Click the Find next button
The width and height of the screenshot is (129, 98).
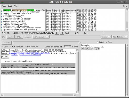coord(10,37)
